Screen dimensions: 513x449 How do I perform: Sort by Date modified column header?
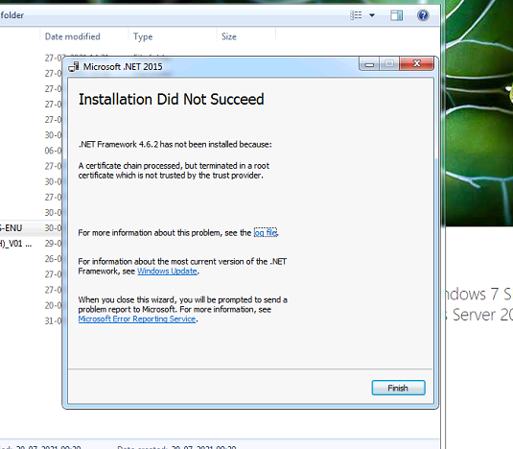[72, 36]
